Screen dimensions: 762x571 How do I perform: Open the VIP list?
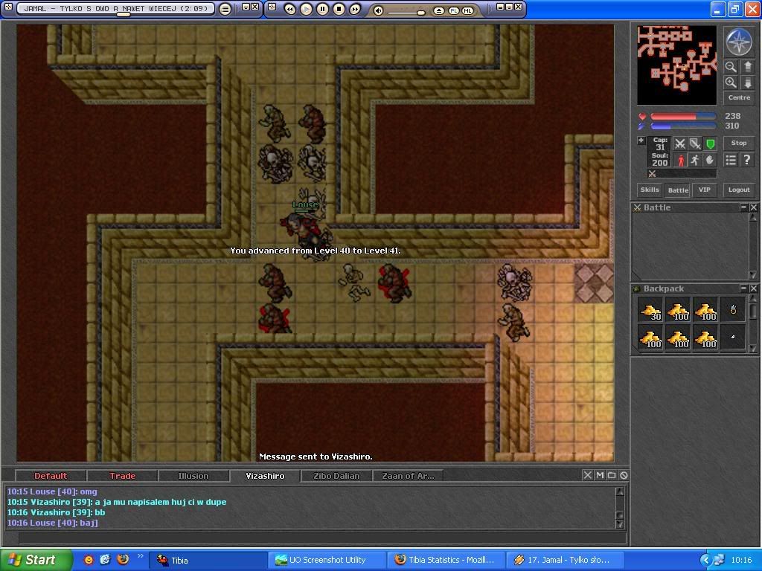(x=705, y=190)
